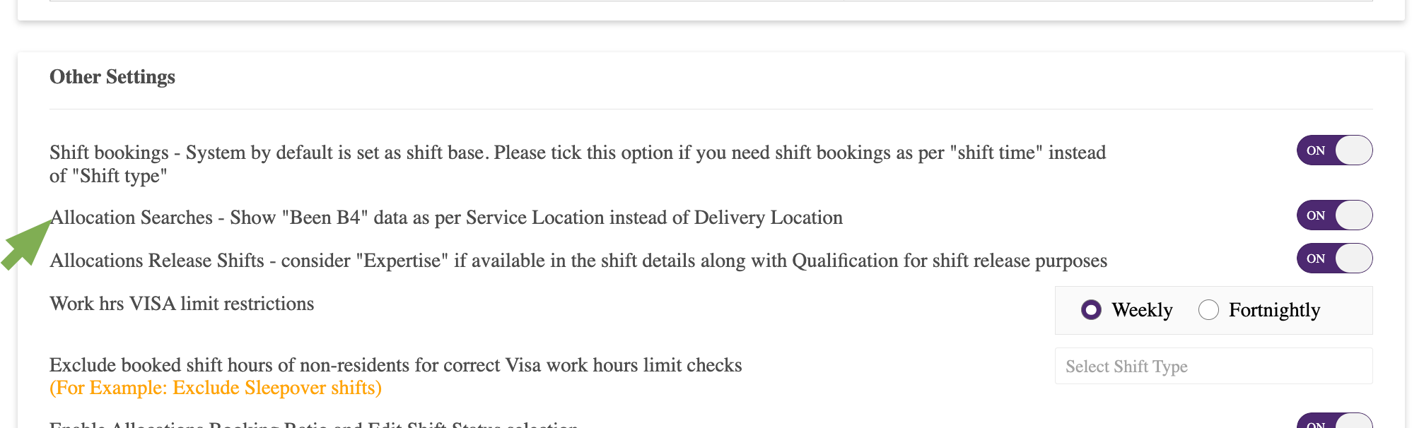Screen dimensions: 1424x428
Task: Click Enable Allocations Booking Ratio label
Action: (x=314, y=424)
